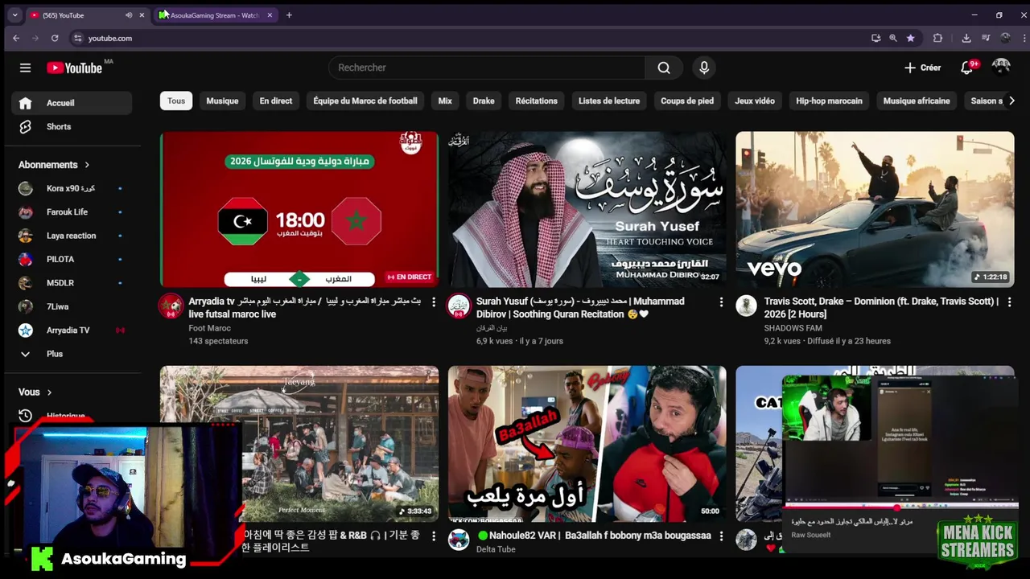The image size is (1030, 579).
Task: Select the Musique africaine chip
Action: (917, 101)
